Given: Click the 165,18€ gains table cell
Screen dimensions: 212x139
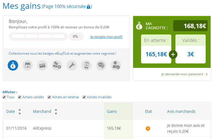Looking at the screenshot, I should pyautogui.click(x=114, y=128).
